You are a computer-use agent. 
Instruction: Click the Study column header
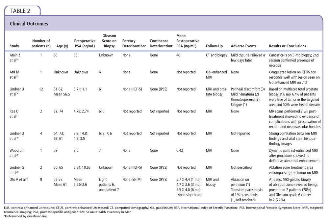pos(14,46)
